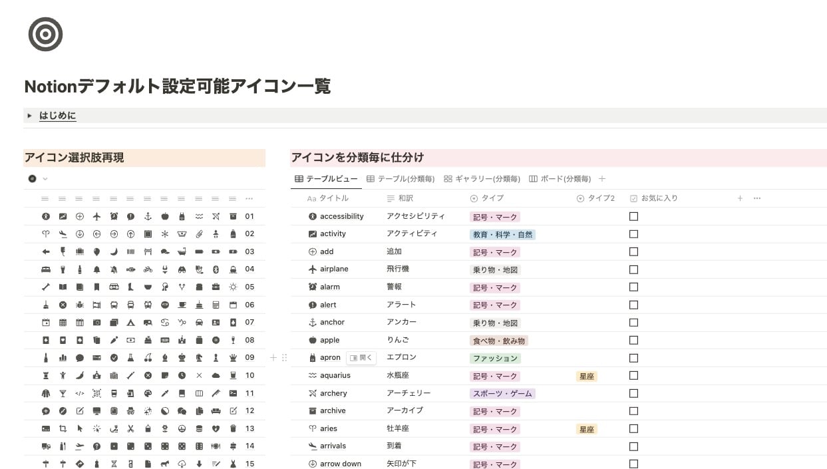Choose the crop icon in grid row 13
This screenshot has height=469, width=827.
pyautogui.click(x=63, y=428)
